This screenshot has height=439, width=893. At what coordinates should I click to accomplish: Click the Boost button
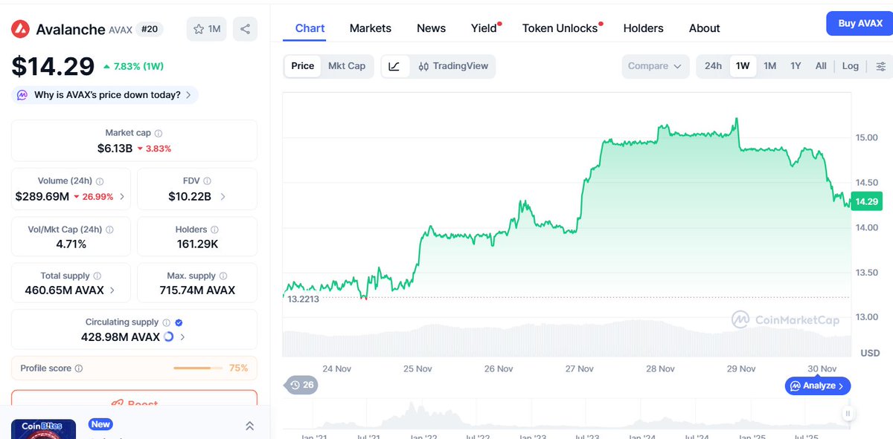(134, 398)
